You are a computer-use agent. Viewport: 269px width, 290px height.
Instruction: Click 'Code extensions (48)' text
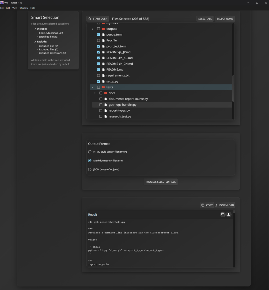tap(51, 33)
